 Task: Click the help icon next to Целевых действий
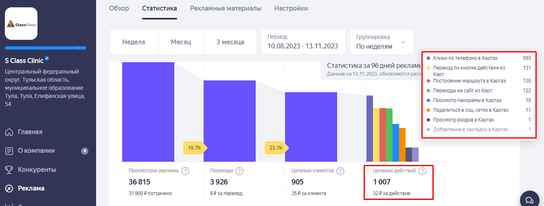pos(422,171)
